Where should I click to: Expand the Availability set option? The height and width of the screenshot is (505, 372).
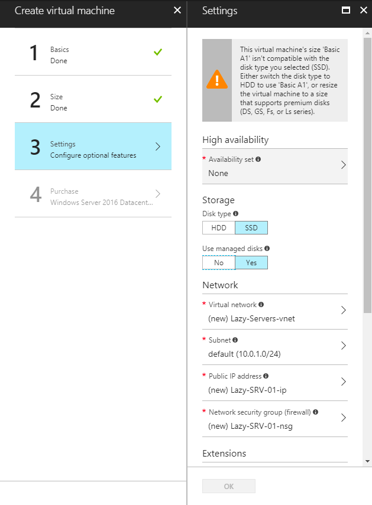coord(275,166)
